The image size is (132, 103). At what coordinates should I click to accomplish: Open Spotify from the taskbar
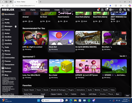click(x=89, y=100)
